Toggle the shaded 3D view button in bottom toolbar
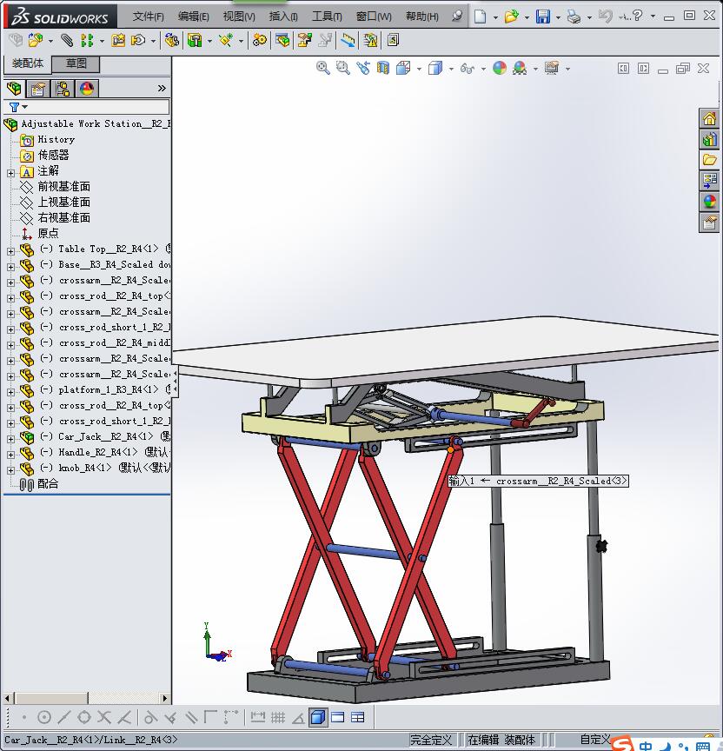The height and width of the screenshot is (751, 723). (317, 717)
